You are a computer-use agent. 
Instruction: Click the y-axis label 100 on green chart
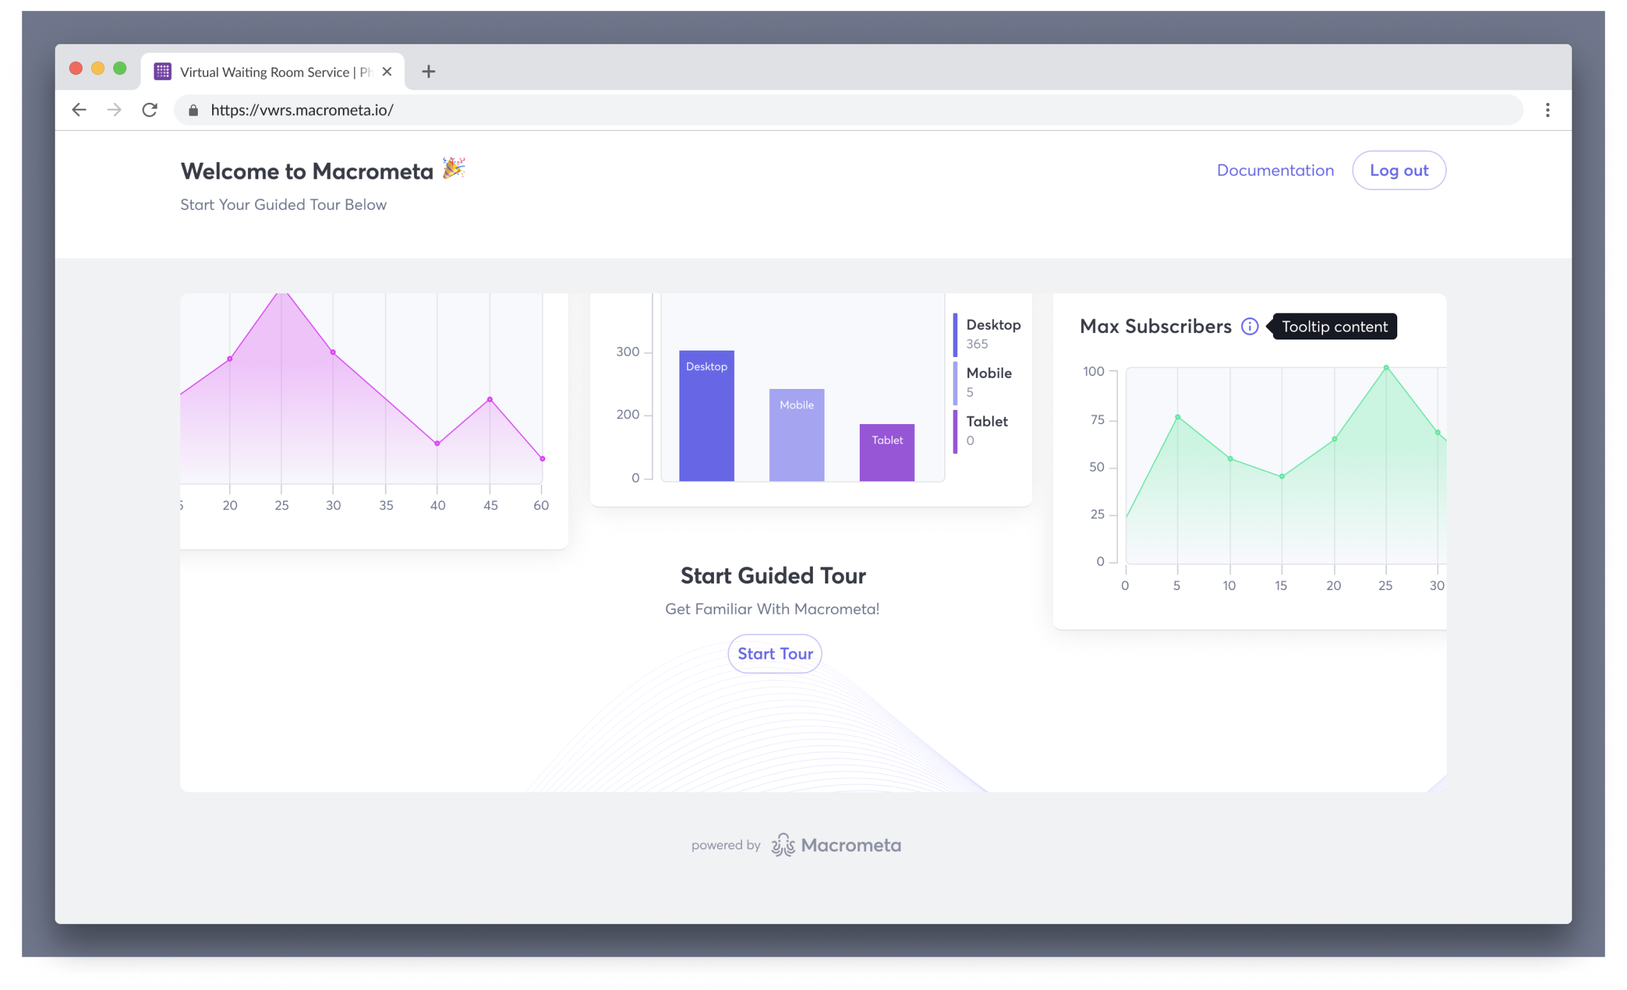click(1093, 371)
